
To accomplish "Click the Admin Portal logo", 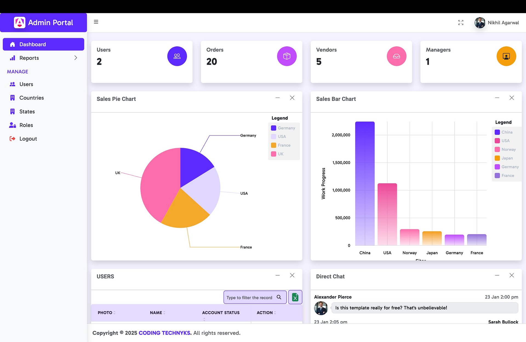I will click(x=20, y=22).
